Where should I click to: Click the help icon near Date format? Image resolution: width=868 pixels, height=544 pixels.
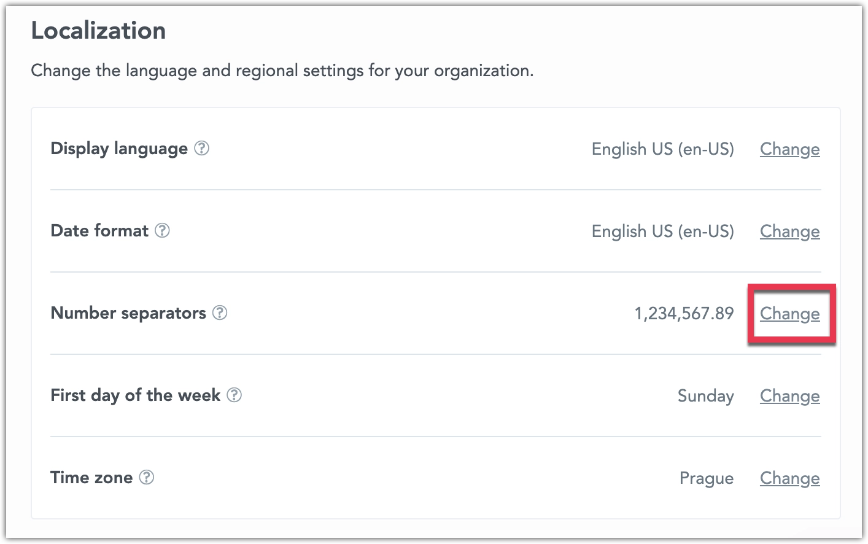coord(161,231)
